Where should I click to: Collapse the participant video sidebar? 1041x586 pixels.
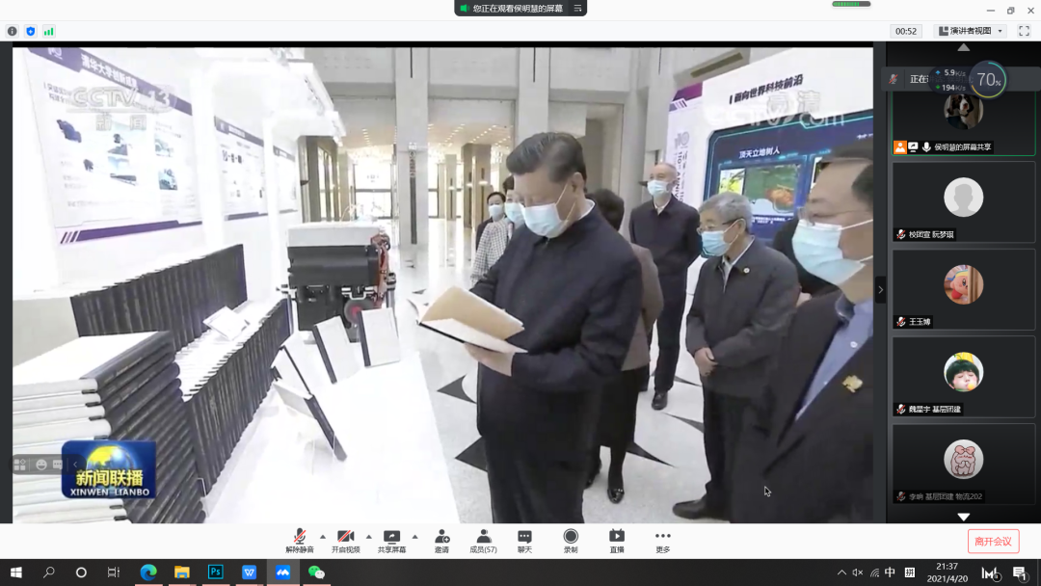(879, 289)
